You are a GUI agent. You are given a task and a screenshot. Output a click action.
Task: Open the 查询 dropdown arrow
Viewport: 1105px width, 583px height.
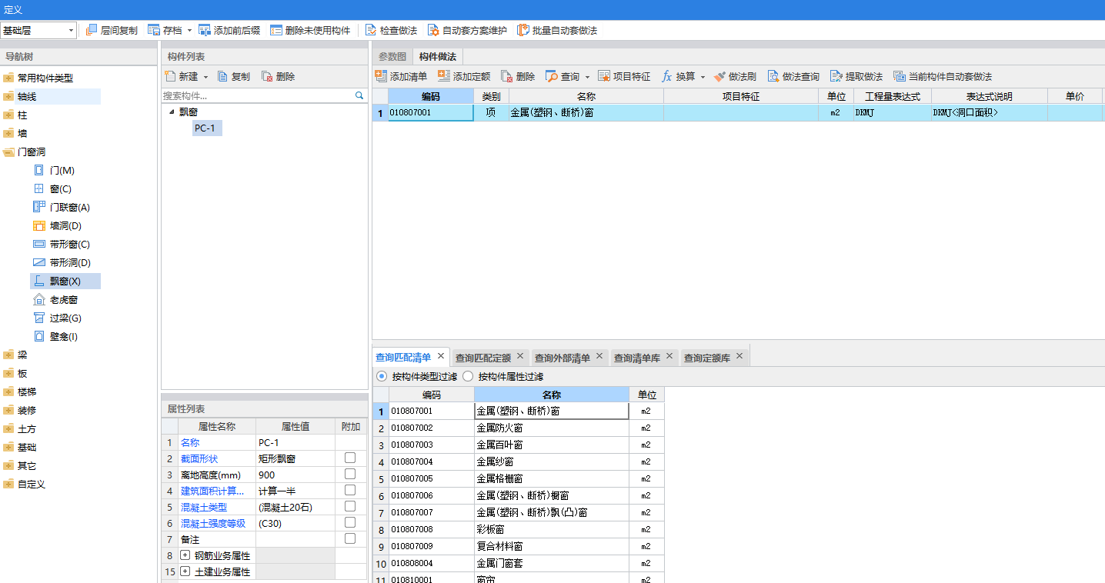[587, 77]
